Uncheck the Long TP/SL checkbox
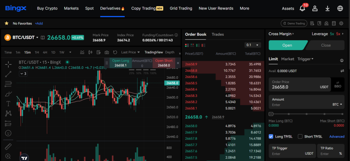Image resolution: width=350 pixels, height=161 pixels. [x=271, y=136]
